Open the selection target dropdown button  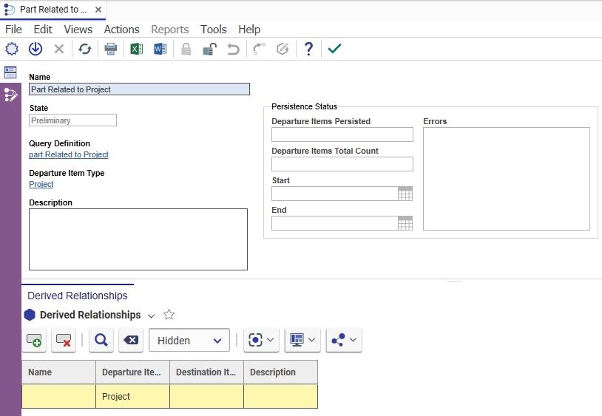pos(261,340)
